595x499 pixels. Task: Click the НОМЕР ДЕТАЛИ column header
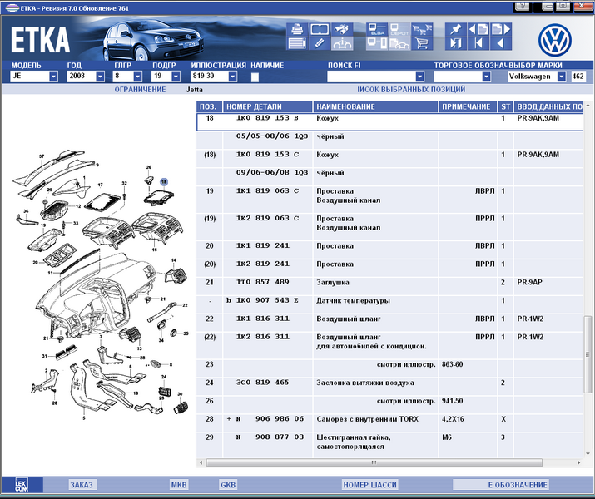point(268,106)
